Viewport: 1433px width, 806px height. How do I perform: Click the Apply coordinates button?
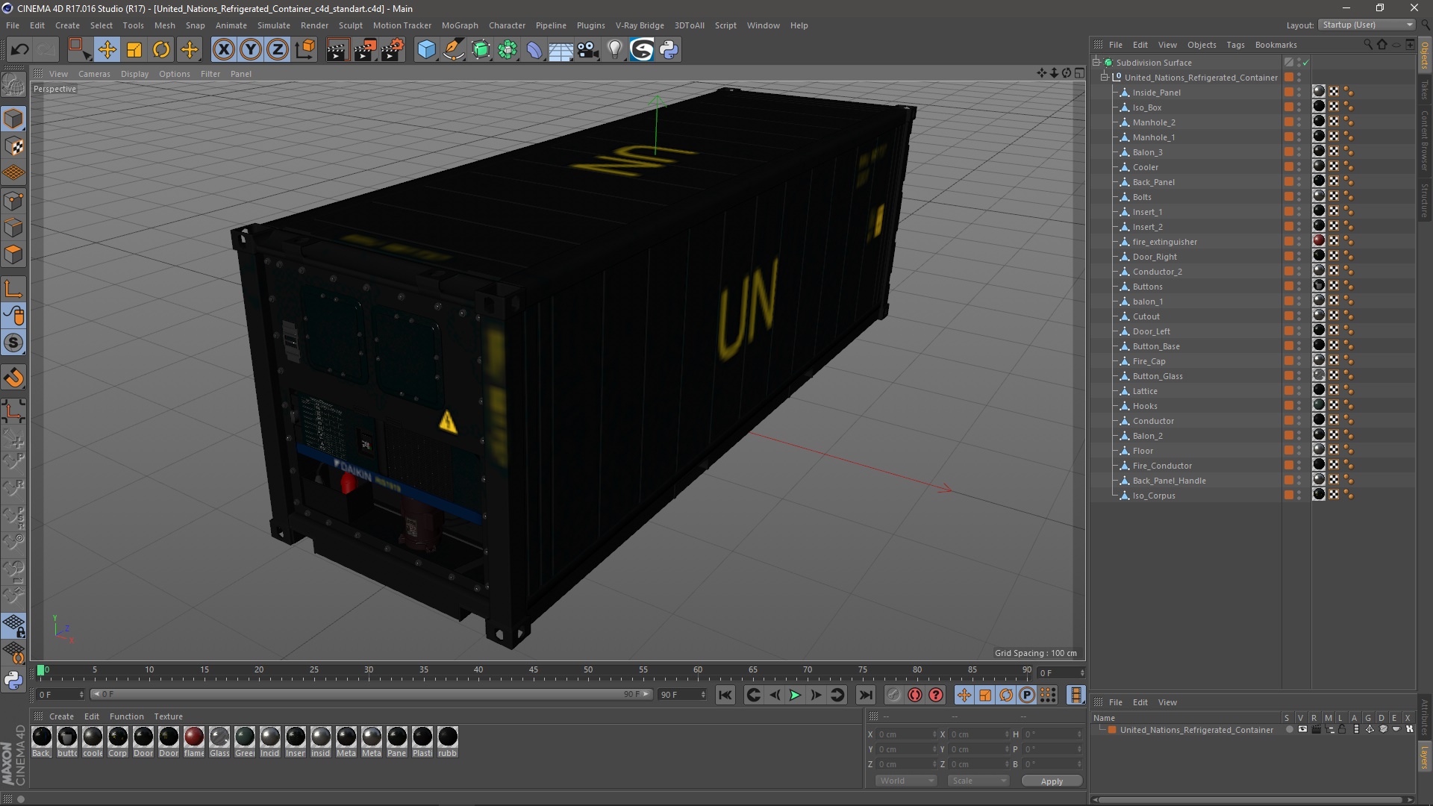tap(1052, 781)
